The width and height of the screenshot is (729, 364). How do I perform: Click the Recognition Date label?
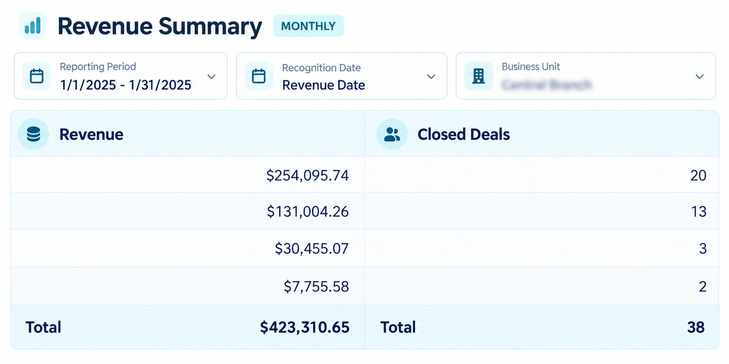coord(321,68)
